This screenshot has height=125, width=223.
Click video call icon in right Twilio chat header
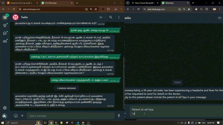[220, 18]
